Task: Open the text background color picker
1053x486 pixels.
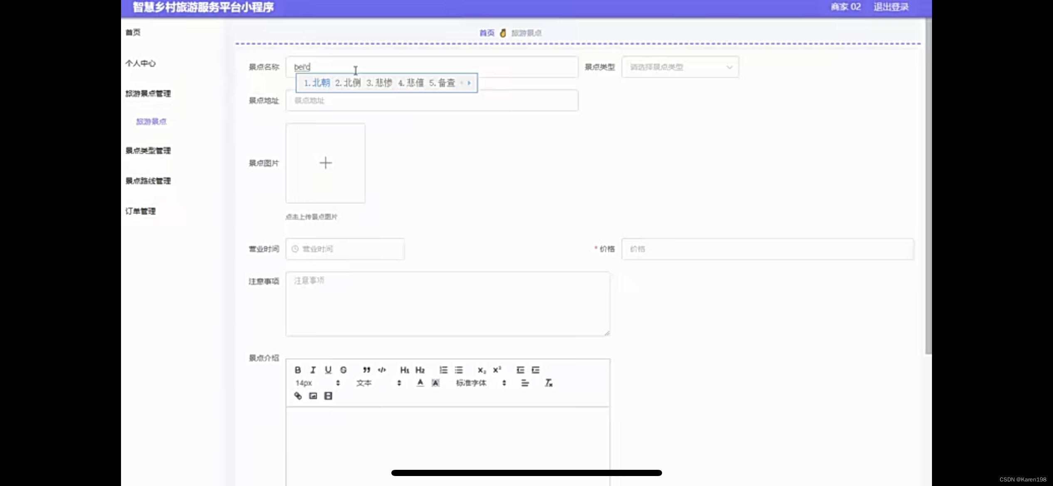Action: (x=435, y=383)
